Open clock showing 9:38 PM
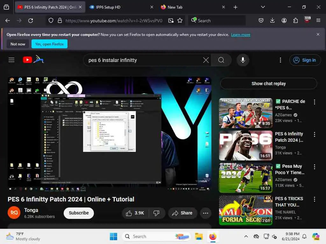Screen dimensions: 326x244 (x=290, y=236)
